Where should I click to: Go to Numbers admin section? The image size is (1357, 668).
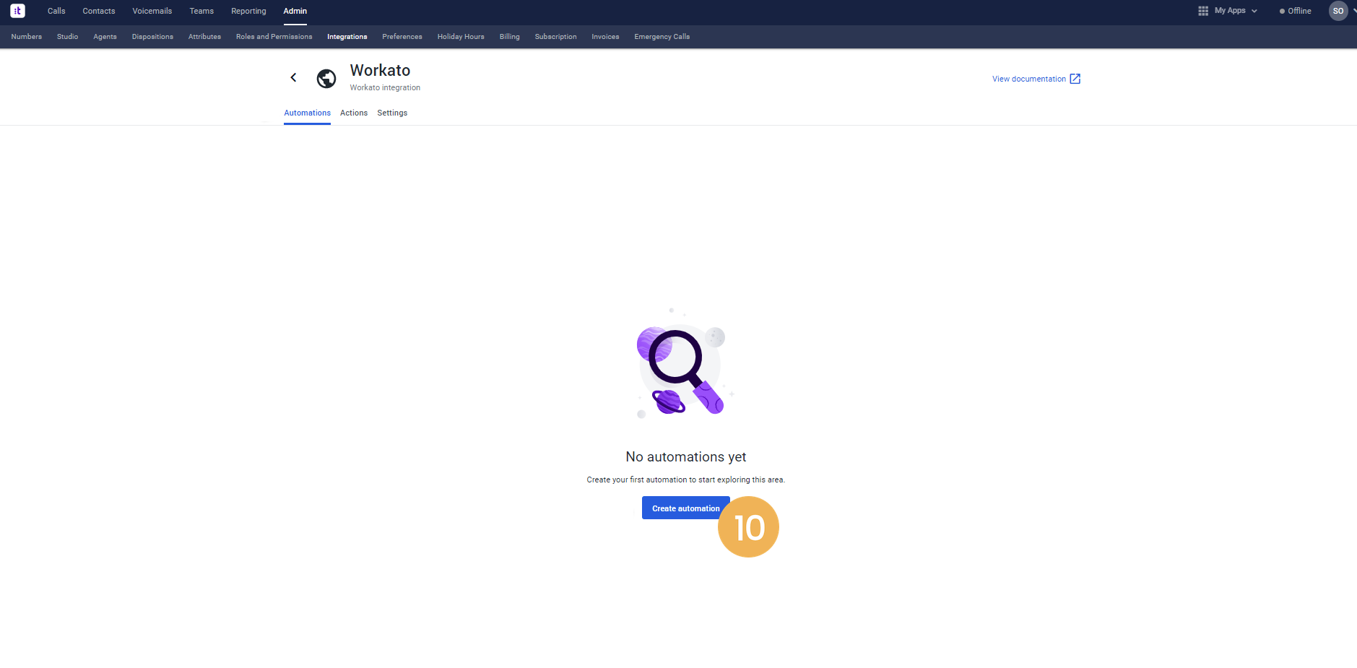click(27, 37)
